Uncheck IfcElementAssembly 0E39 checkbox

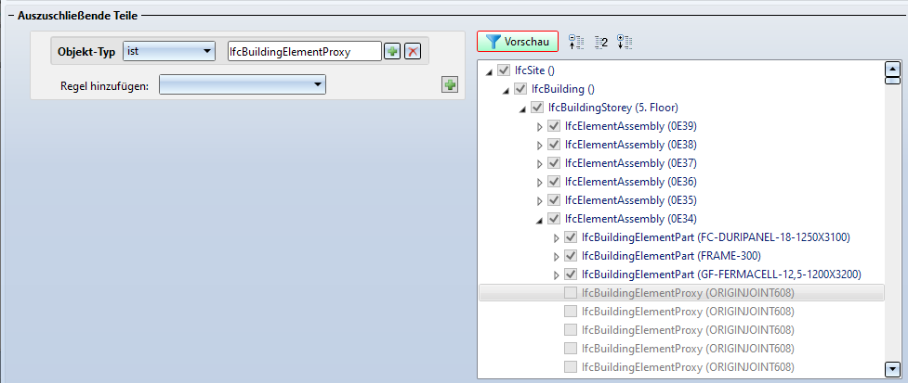click(x=554, y=126)
